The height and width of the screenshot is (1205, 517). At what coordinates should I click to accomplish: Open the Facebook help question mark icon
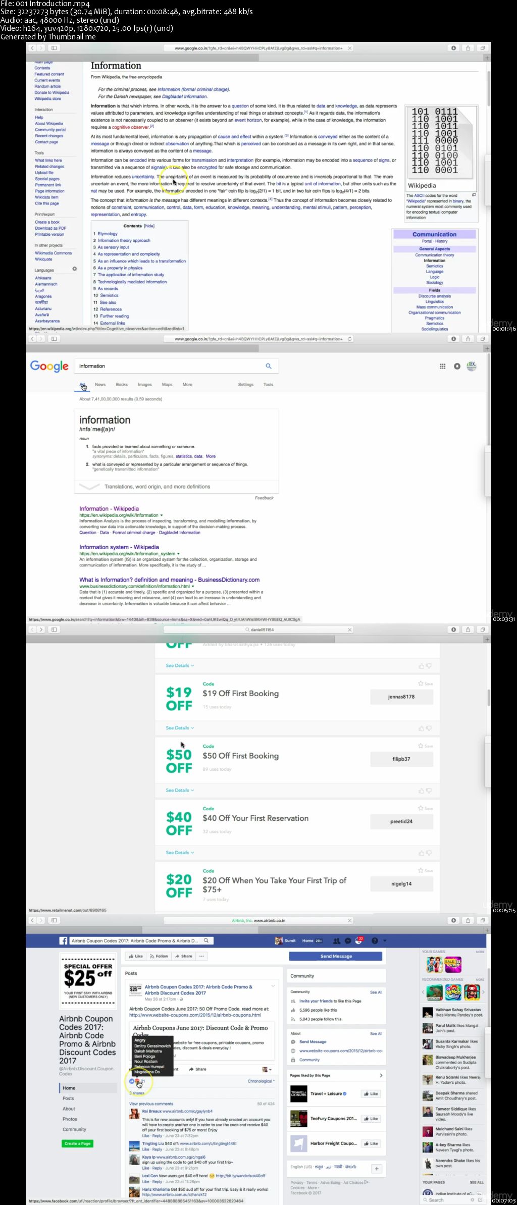[375, 940]
